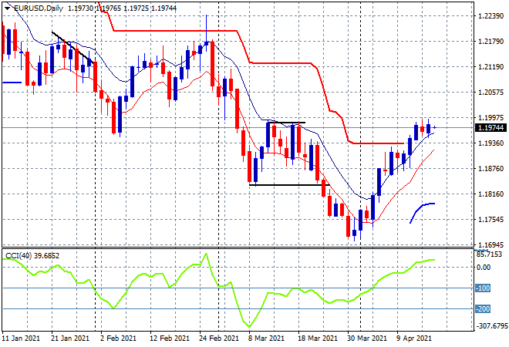
Task: Click the -307.6795 CCI scale value
Action: (491, 325)
